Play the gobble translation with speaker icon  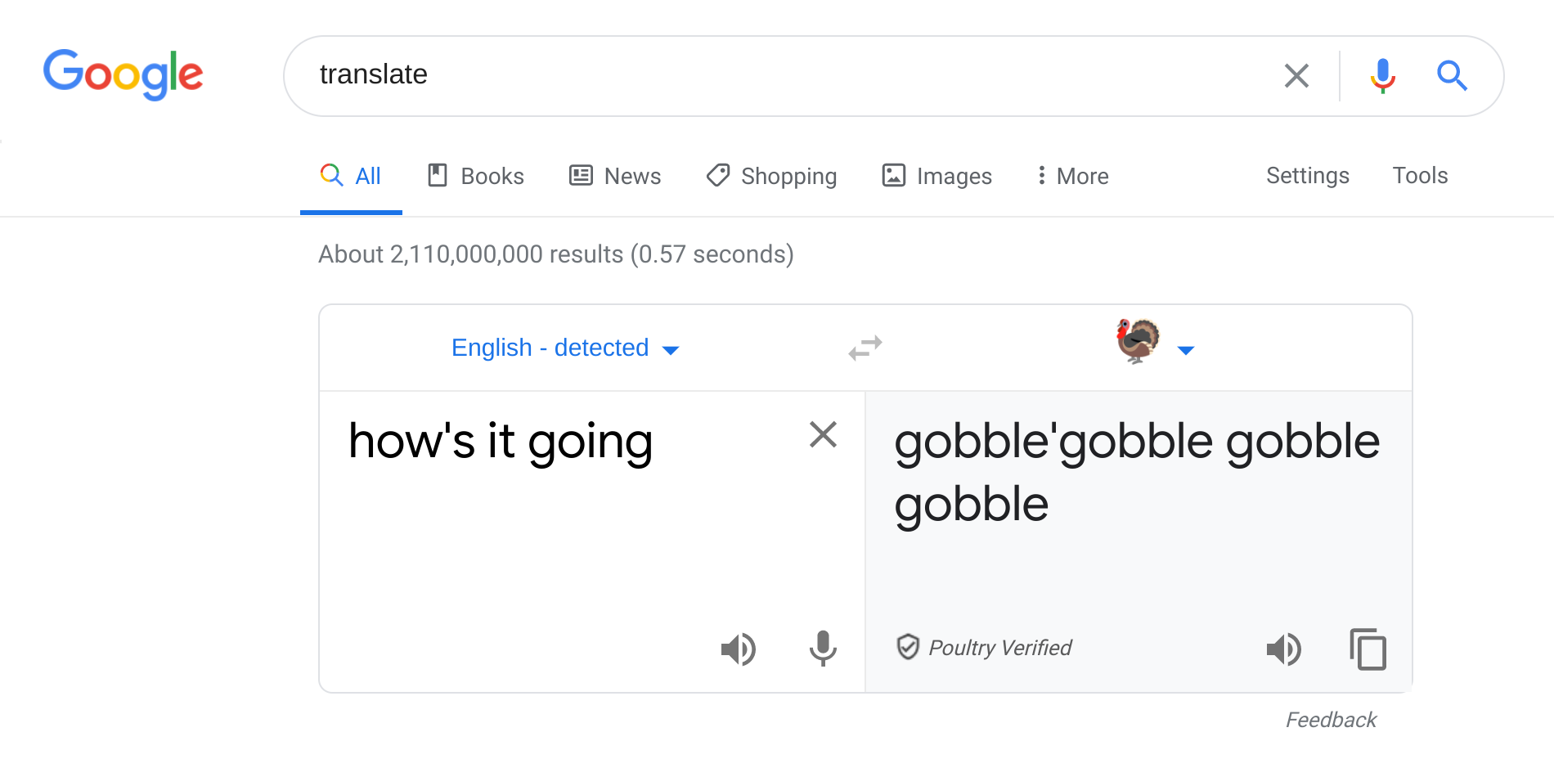pyautogui.click(x=1284, y=649)
